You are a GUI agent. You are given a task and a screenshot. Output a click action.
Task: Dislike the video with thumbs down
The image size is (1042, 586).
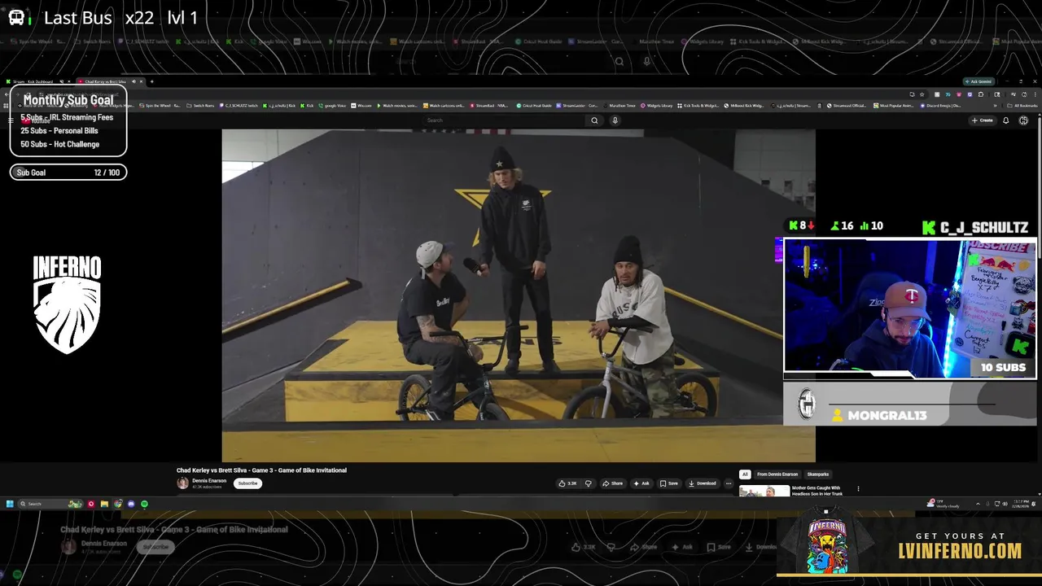tap(589, 483)
